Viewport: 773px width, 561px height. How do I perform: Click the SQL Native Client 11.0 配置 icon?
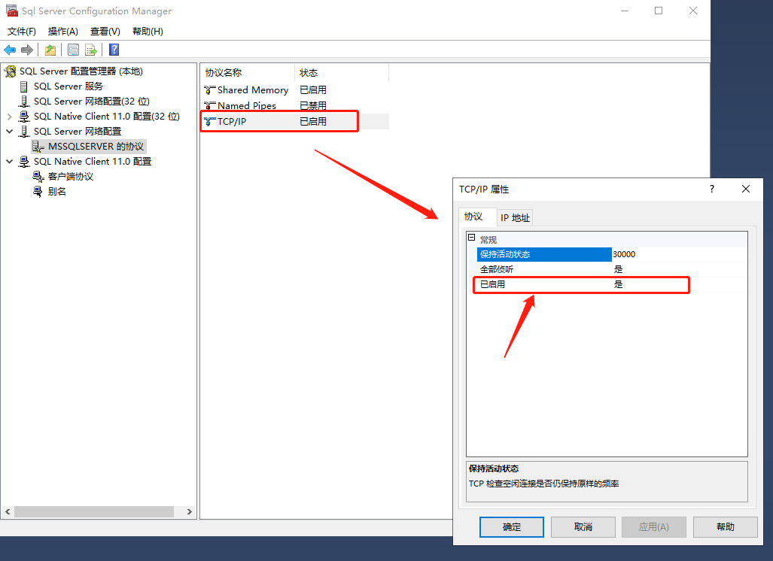click(23, 162)
